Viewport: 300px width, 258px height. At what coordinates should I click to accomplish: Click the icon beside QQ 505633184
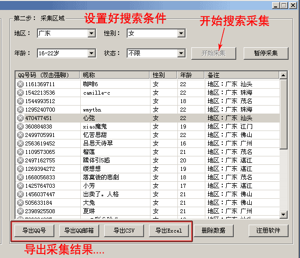[x=20, y=203]
